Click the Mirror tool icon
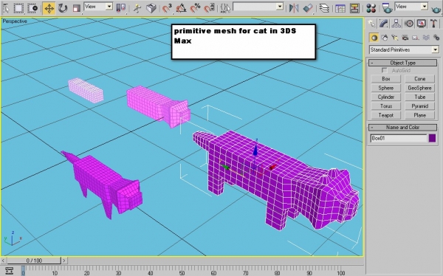 click(294, 8)
